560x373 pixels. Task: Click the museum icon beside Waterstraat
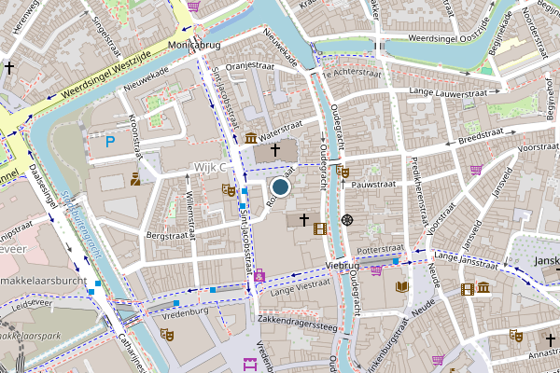pos(251,138)
